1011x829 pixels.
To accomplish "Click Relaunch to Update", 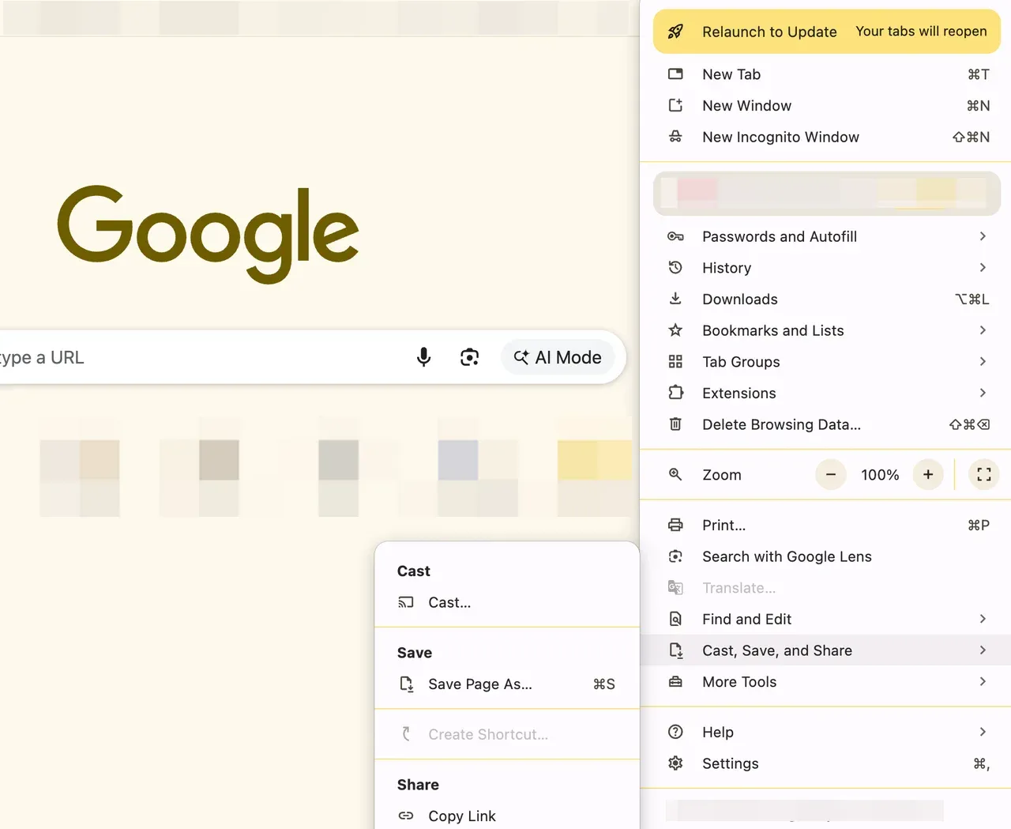I will (x=826, y=32).
